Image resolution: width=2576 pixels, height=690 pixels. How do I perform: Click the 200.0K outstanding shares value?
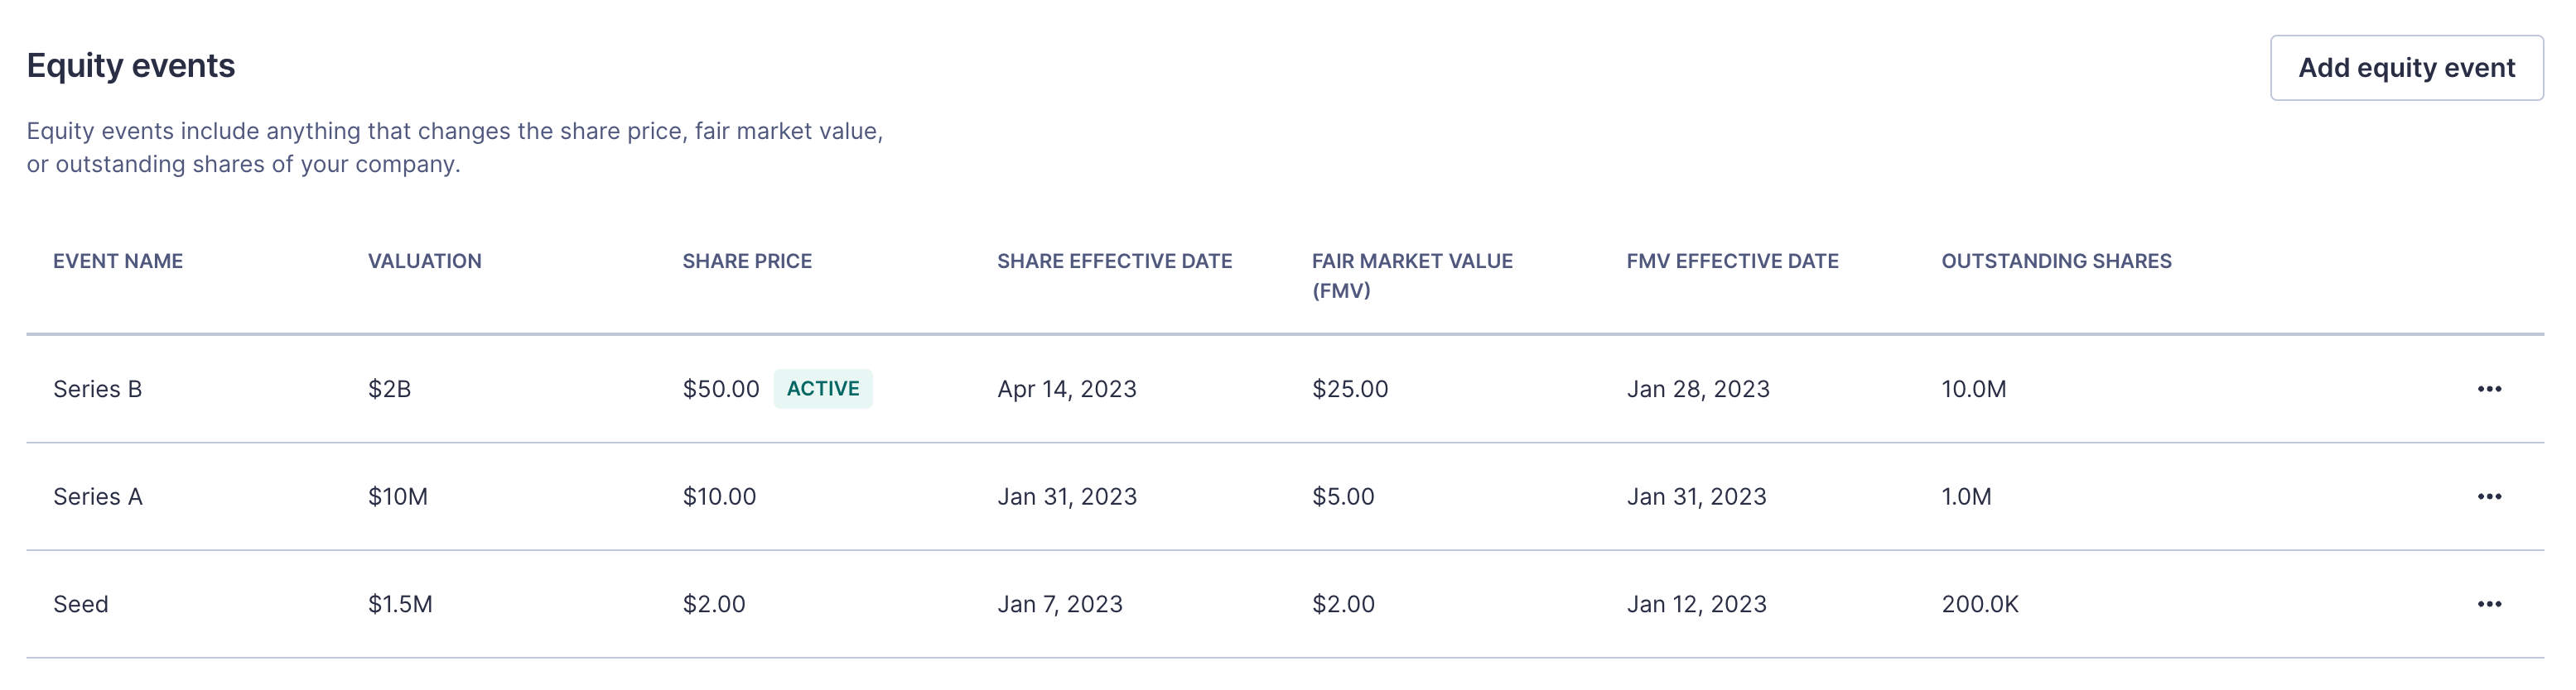(1979, 604)
